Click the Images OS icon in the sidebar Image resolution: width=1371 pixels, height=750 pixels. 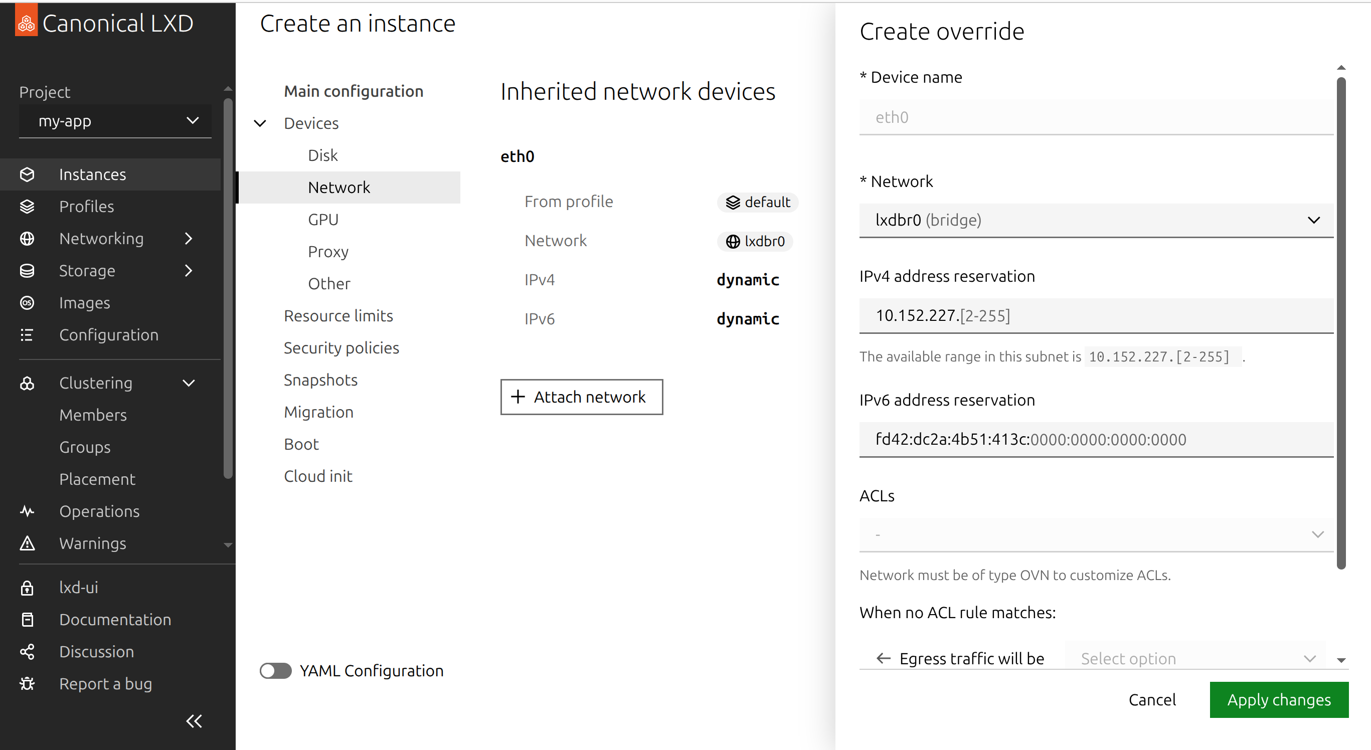tap(27, 303)
